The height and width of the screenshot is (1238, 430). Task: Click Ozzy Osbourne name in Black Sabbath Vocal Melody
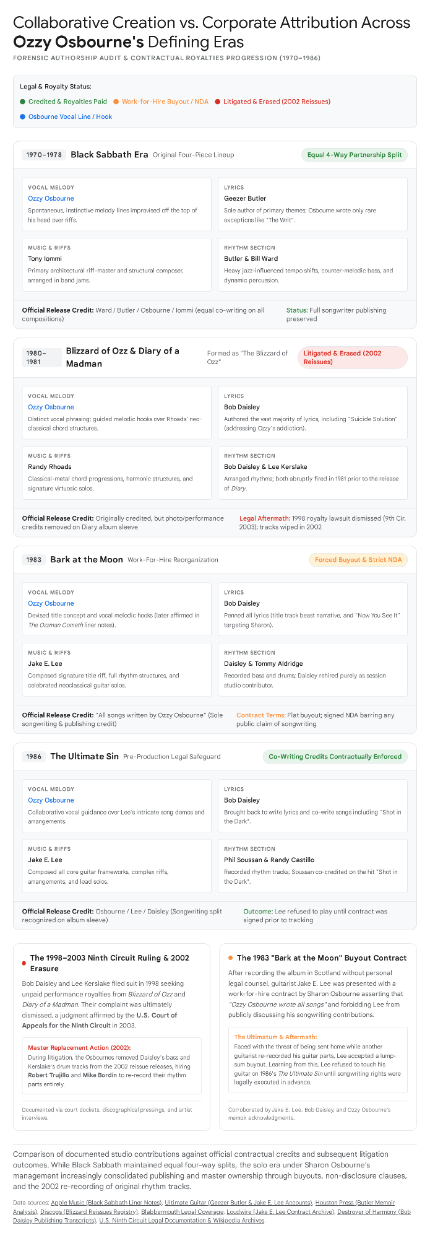coord(51,198)
